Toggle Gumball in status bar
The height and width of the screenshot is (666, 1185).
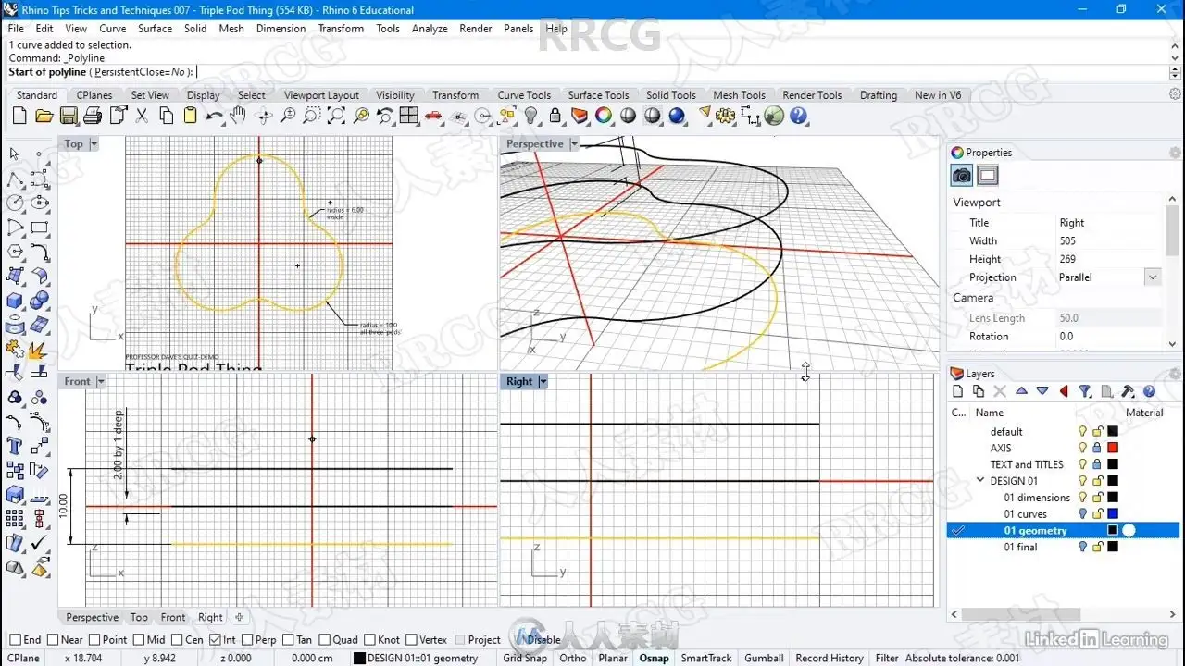click(764, 659)
